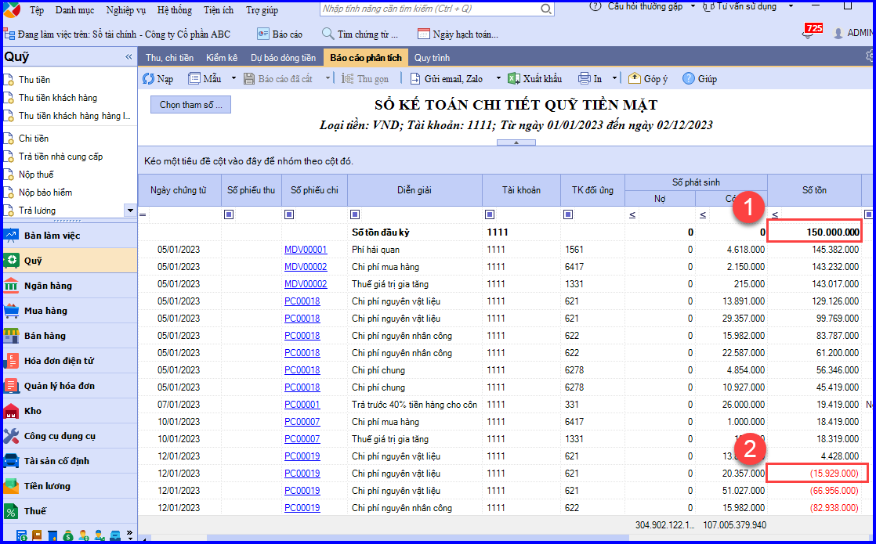Open the Tiện ích menu

click(219, 10)
